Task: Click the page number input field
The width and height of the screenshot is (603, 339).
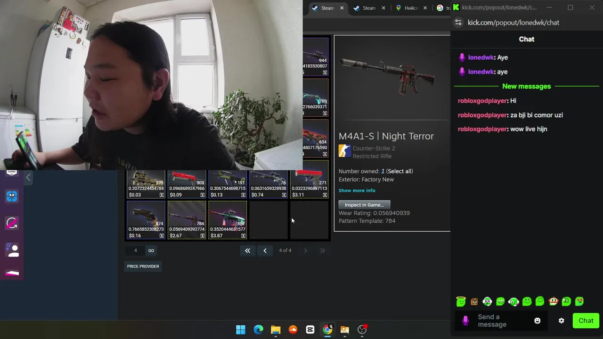Action: (135, 250)
